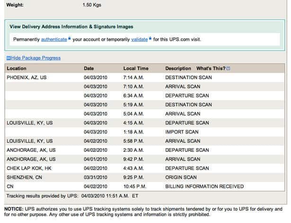Screen dimensions: 291x223
Task: Collapse via Hide Package Progress link
Action: pos(36,58)
